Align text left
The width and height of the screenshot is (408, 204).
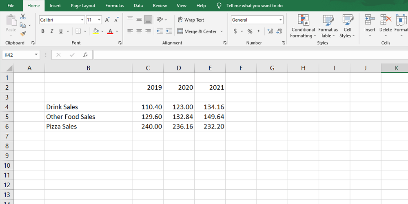[x=130, y=31]
